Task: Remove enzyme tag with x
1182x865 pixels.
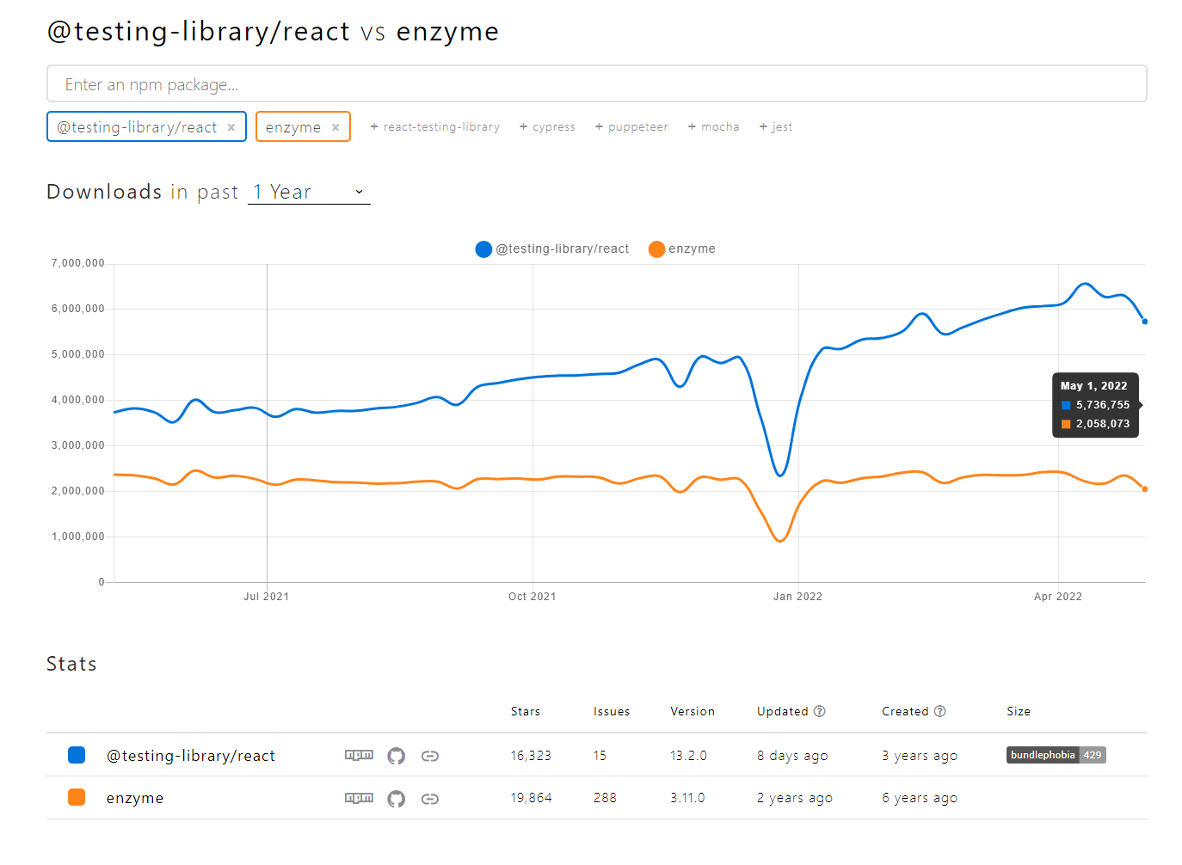Action: [x=336, y=127]
